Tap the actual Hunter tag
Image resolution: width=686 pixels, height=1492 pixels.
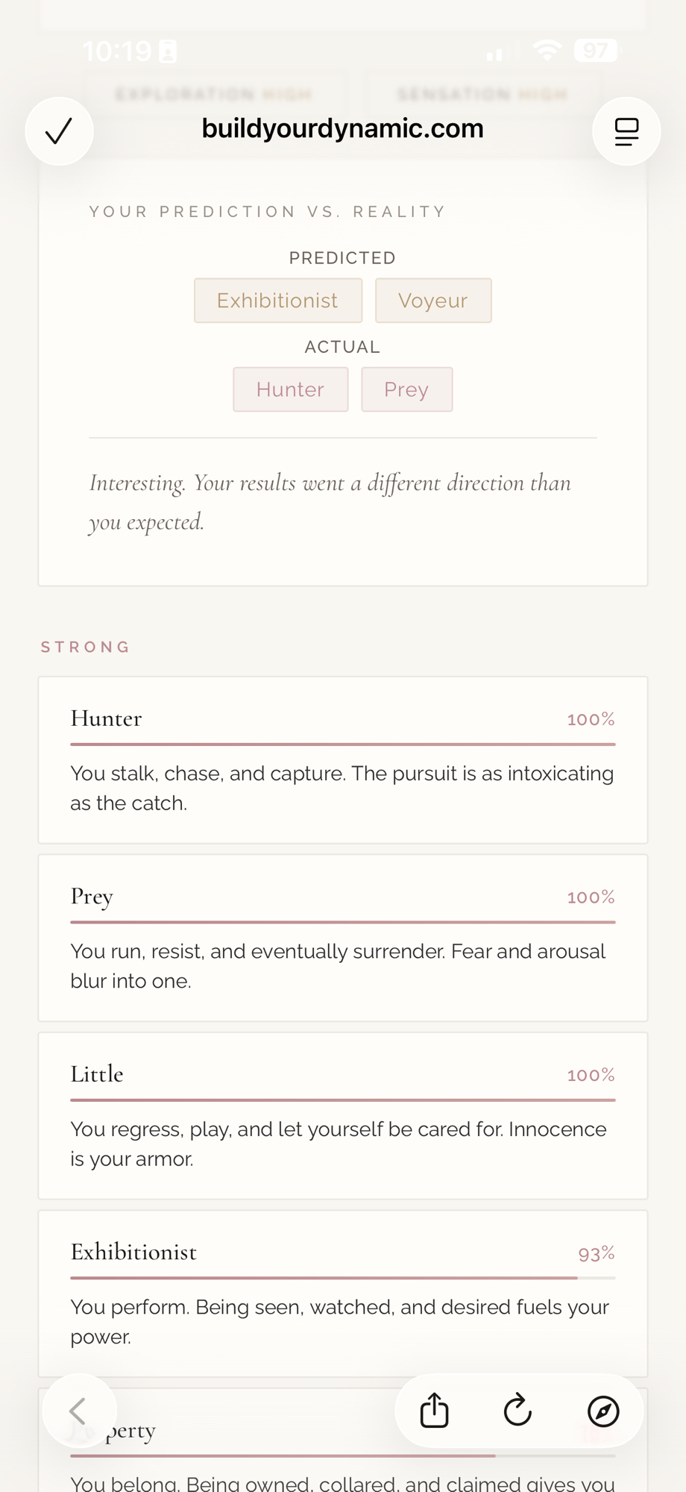click(x=290, y=389)
